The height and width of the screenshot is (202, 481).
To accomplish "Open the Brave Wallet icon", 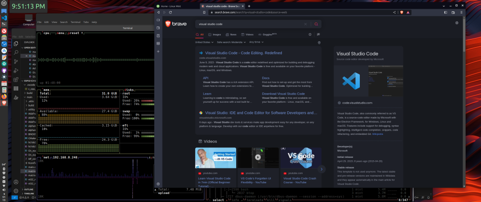I will click(453, 12).
